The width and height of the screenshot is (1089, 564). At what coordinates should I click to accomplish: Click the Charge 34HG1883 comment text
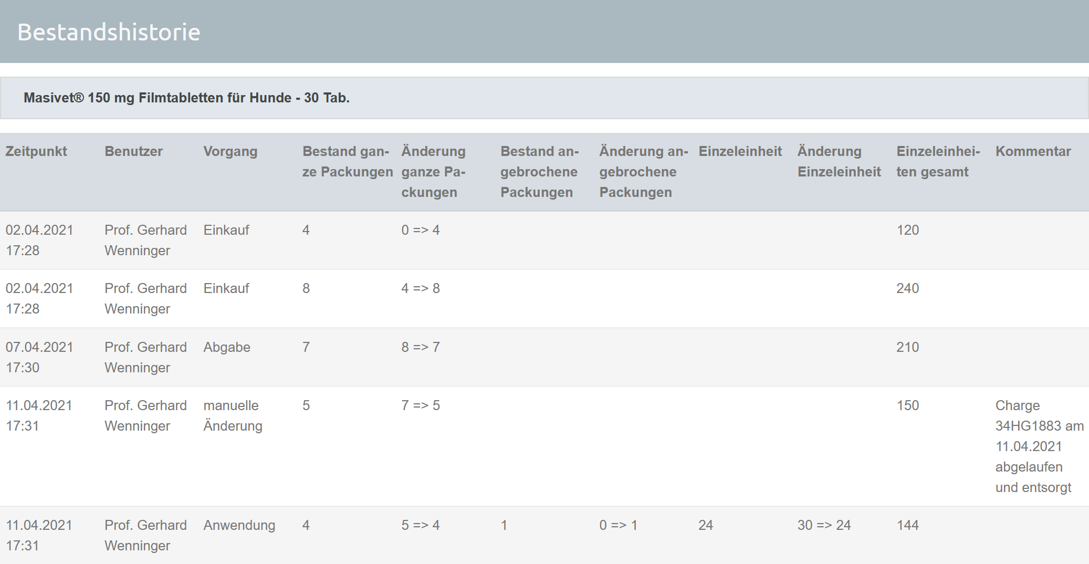pyautogui.click(x=1040, y=446)
